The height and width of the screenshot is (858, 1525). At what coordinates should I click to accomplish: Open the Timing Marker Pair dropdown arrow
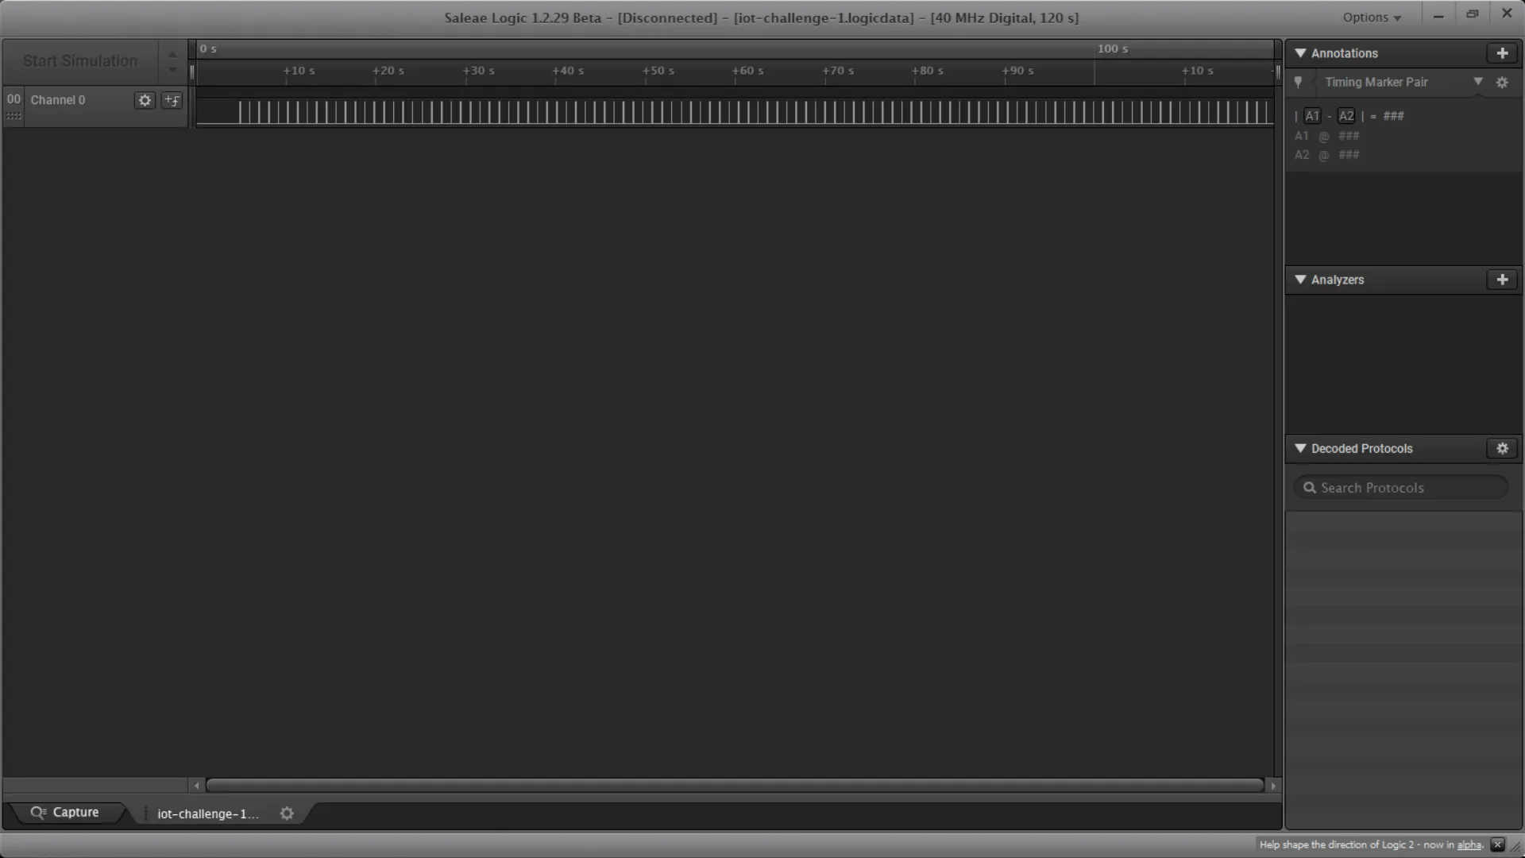click(x=1478, y=82)
